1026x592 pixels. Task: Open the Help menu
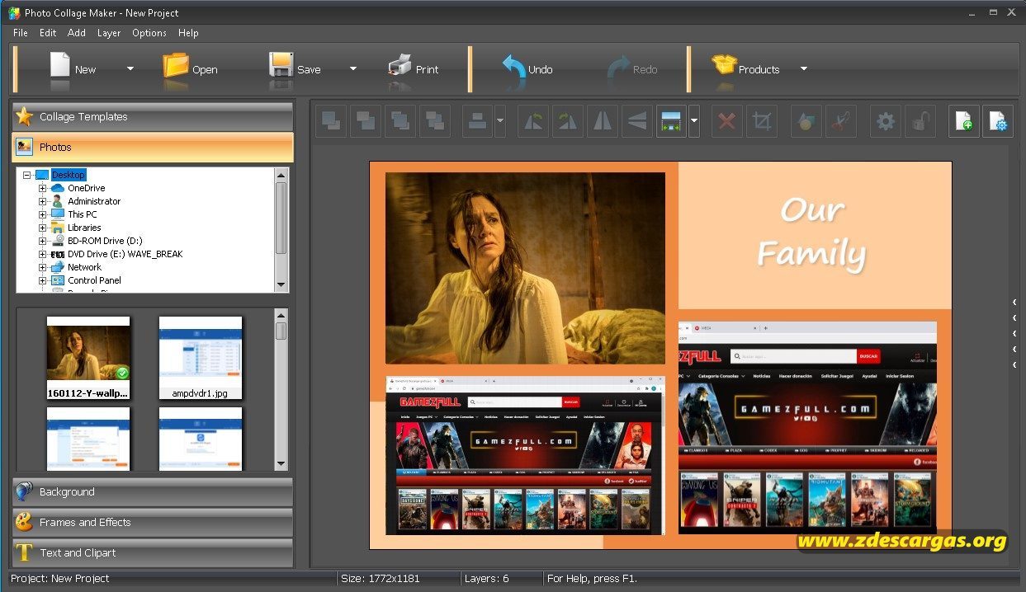(188, 33)
